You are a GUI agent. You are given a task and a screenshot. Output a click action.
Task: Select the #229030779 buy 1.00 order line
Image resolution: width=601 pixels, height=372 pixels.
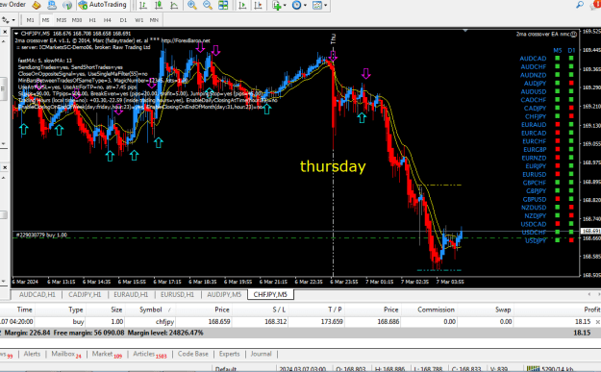pos(41,235)
